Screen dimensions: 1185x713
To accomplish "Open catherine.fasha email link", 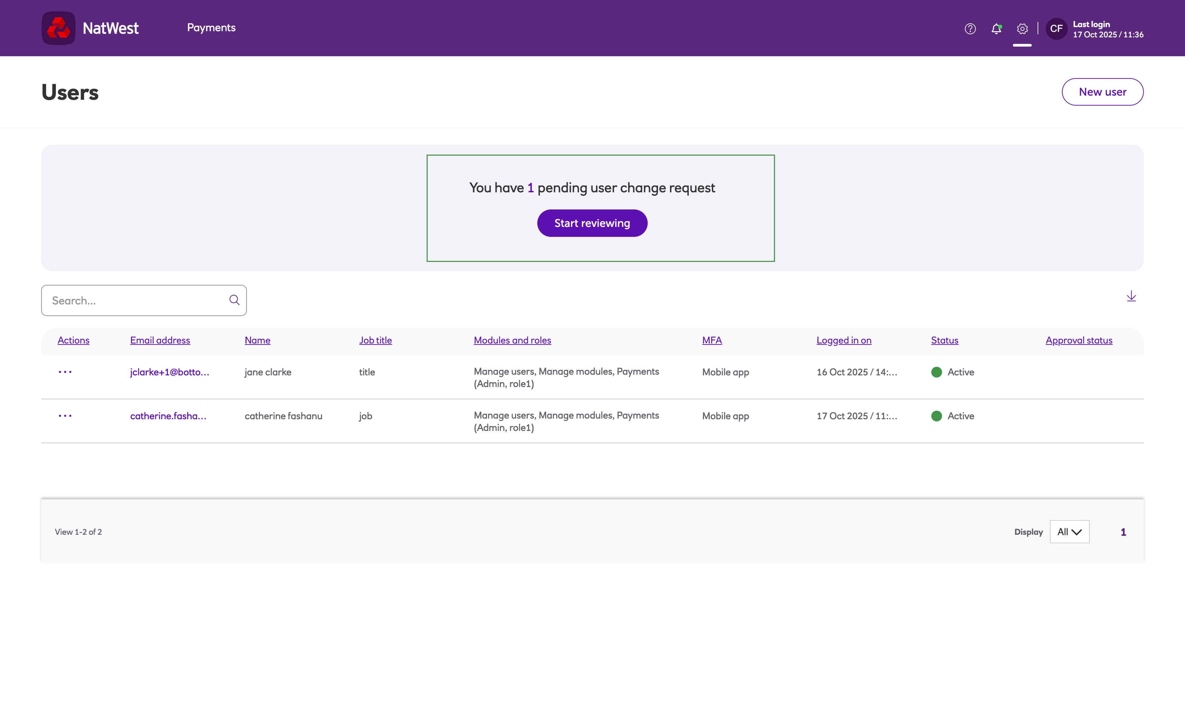I will point(168,415).
